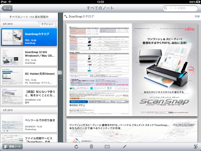Click the magnifier icon in search box

click(x=166, y=8)
